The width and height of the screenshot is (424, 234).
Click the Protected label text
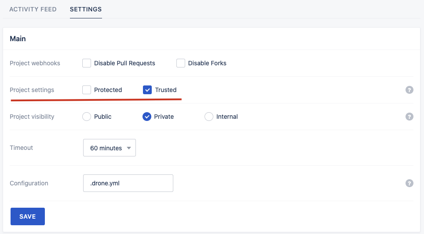click(x=108, y=90)
